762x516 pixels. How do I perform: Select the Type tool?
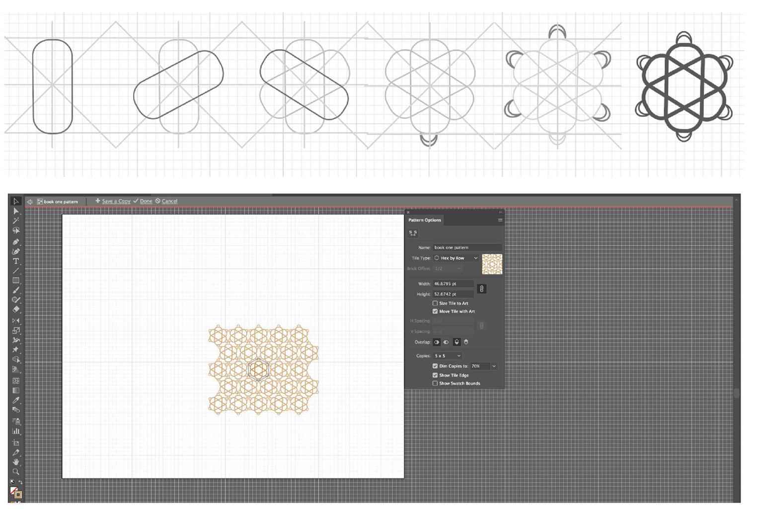point(16,261)
